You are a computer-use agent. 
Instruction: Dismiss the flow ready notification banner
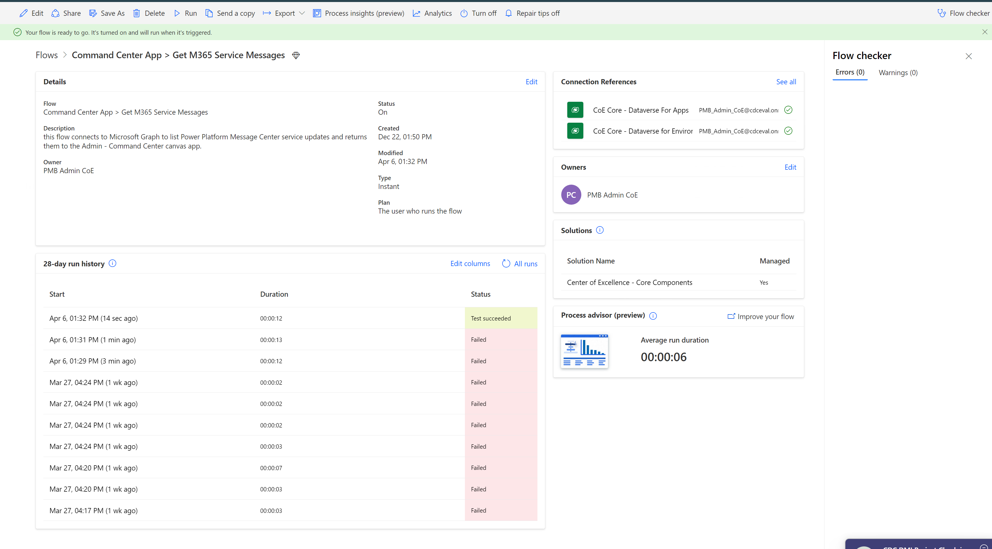pos(985,32)
